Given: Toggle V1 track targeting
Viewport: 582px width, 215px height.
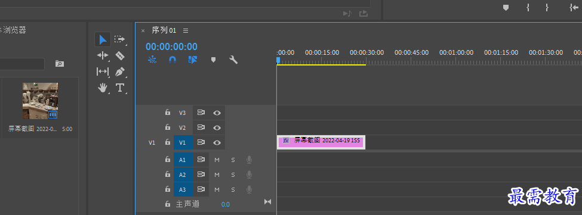Looking at the screenshot, I should tap(183, 142).
